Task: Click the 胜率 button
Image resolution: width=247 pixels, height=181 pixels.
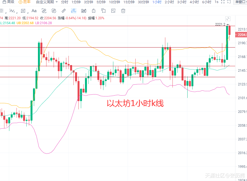Action: [25, 2]
